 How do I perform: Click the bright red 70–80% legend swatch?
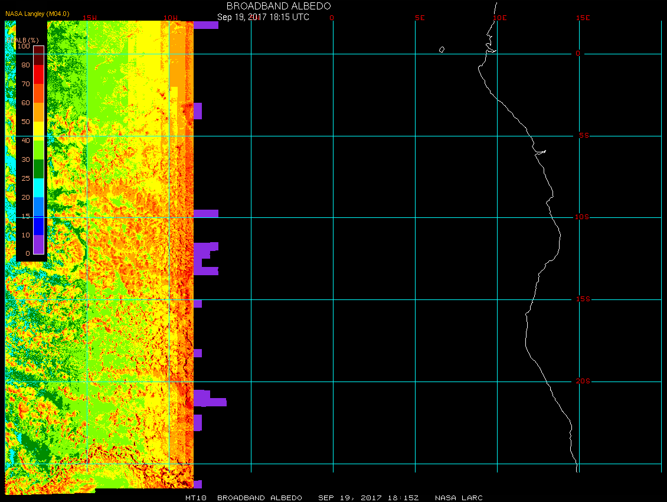click(x=38, y=74)
